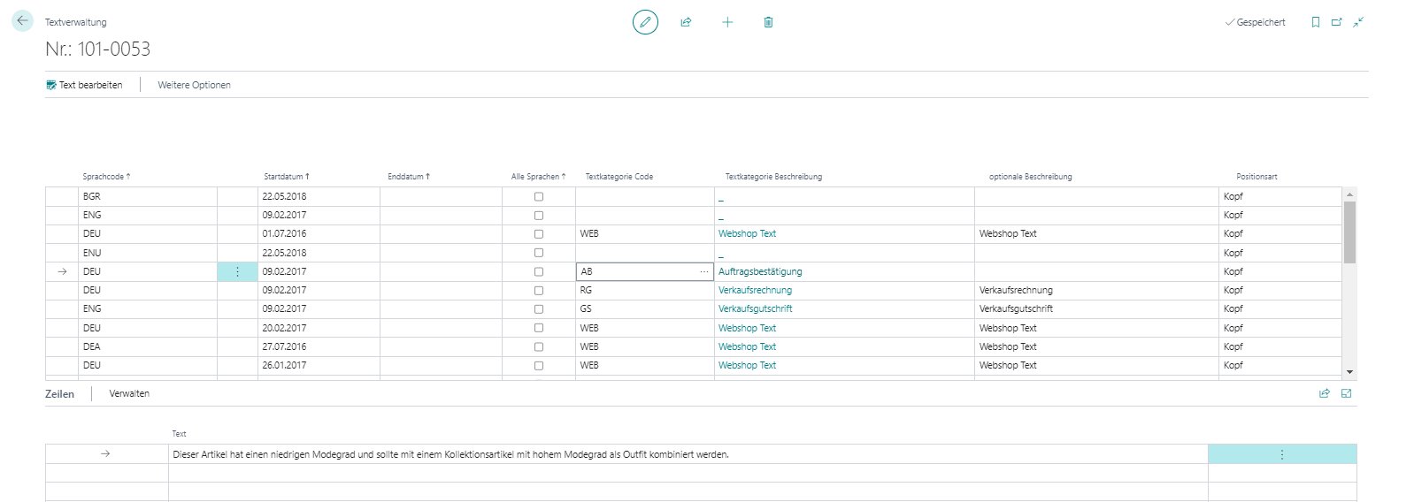The height and width of the screenshot is (502, 1414).
Task: Click the collapse page arrows icon
Action: pos(1358,22)
